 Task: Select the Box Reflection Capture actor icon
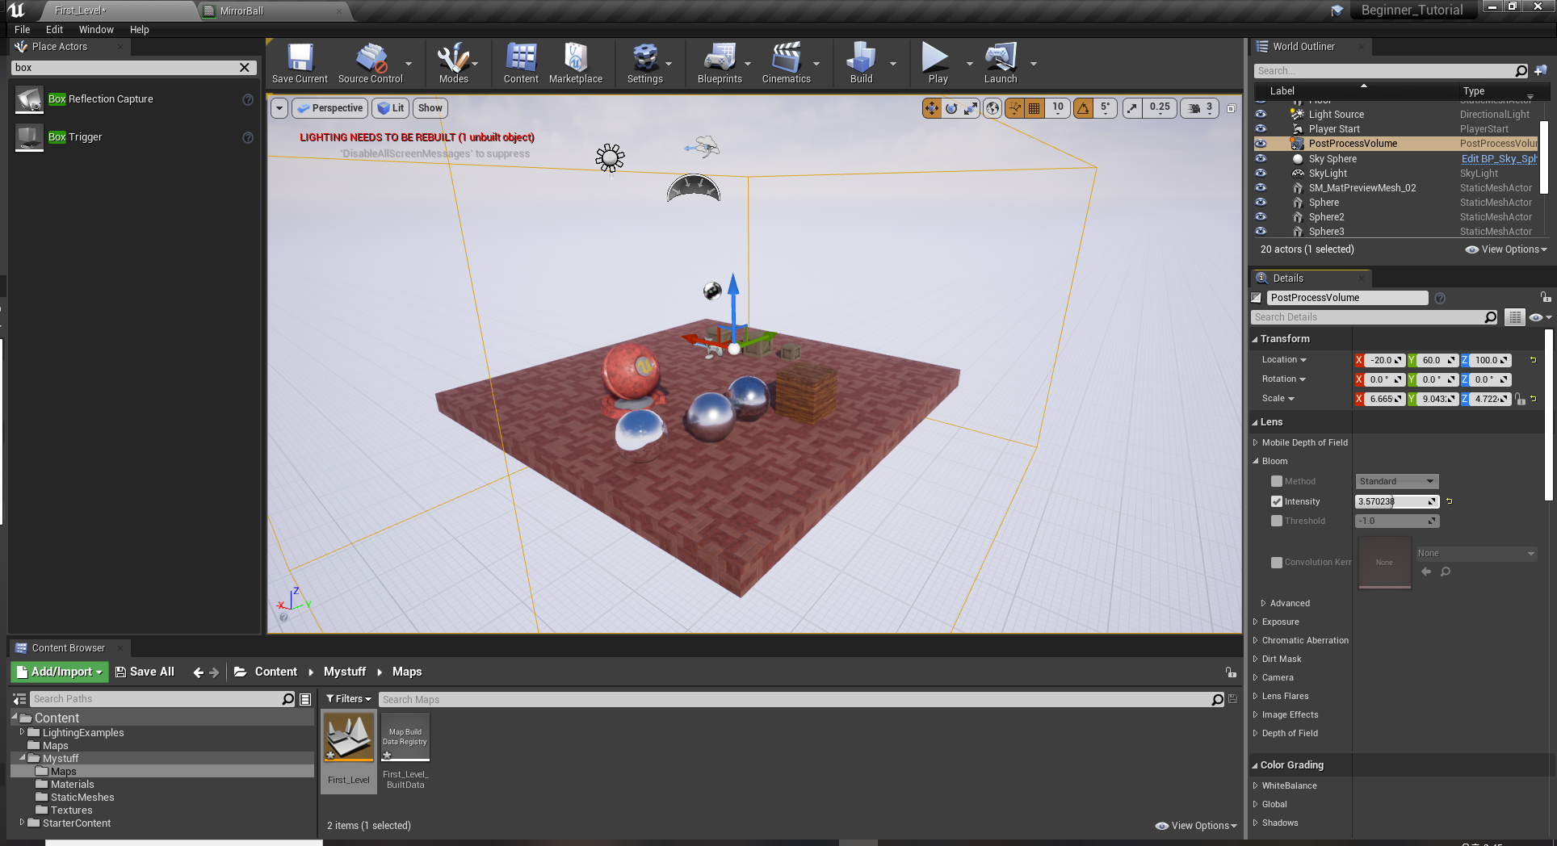pos(30,99)
